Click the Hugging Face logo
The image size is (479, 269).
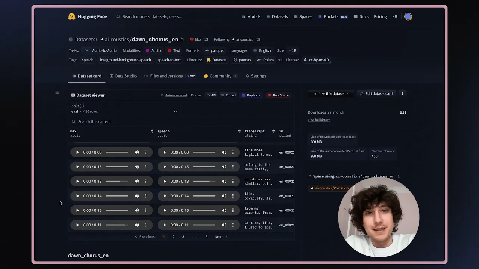coord(88,16)
